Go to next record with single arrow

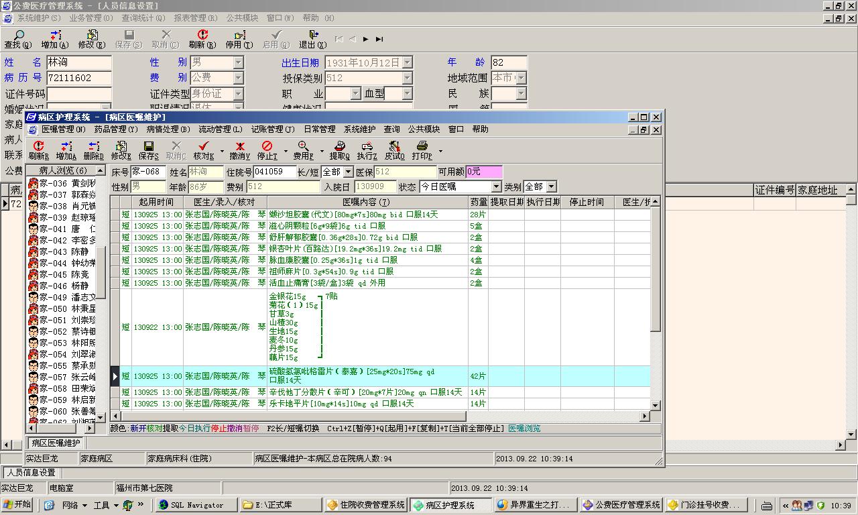point(365,40)
